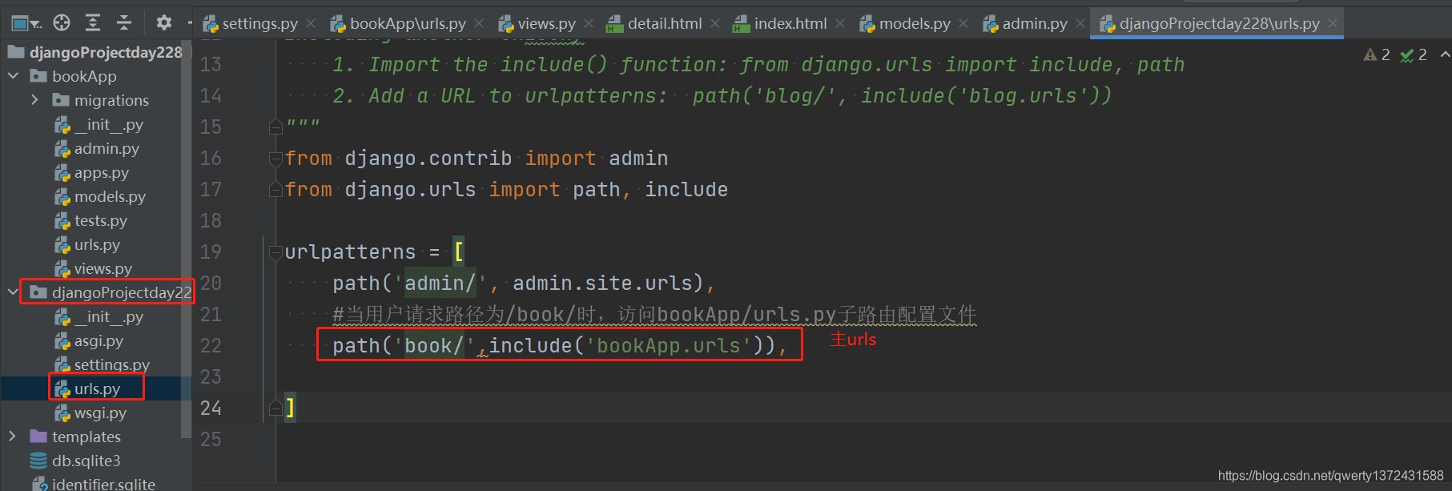1452x491 pixels.
Task: Expand the migrations folder
Action: coord(34,100)
